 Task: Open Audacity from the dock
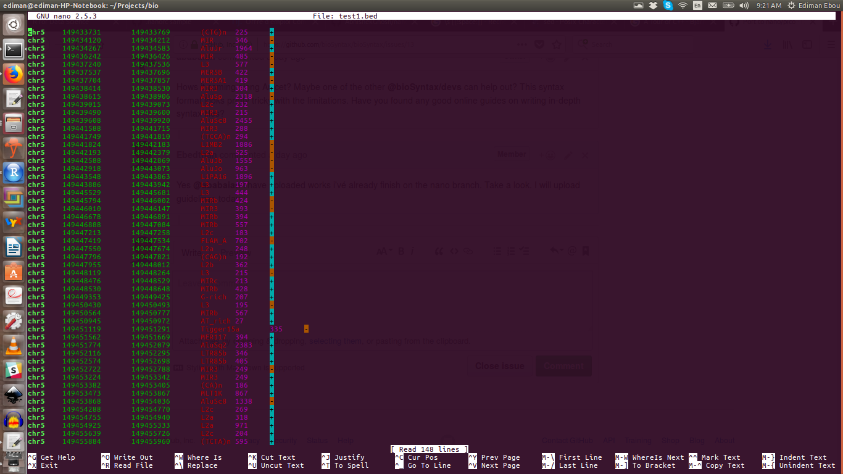point(14,420)
